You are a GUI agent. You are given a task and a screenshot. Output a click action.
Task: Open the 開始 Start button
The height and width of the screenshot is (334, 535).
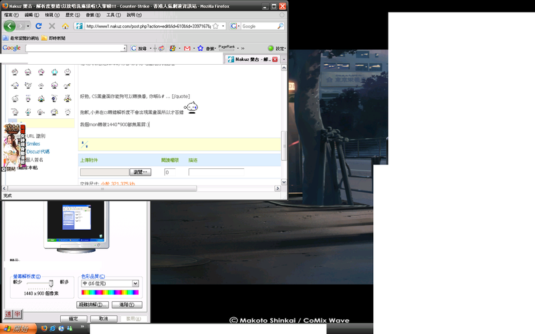pos(18,329)
